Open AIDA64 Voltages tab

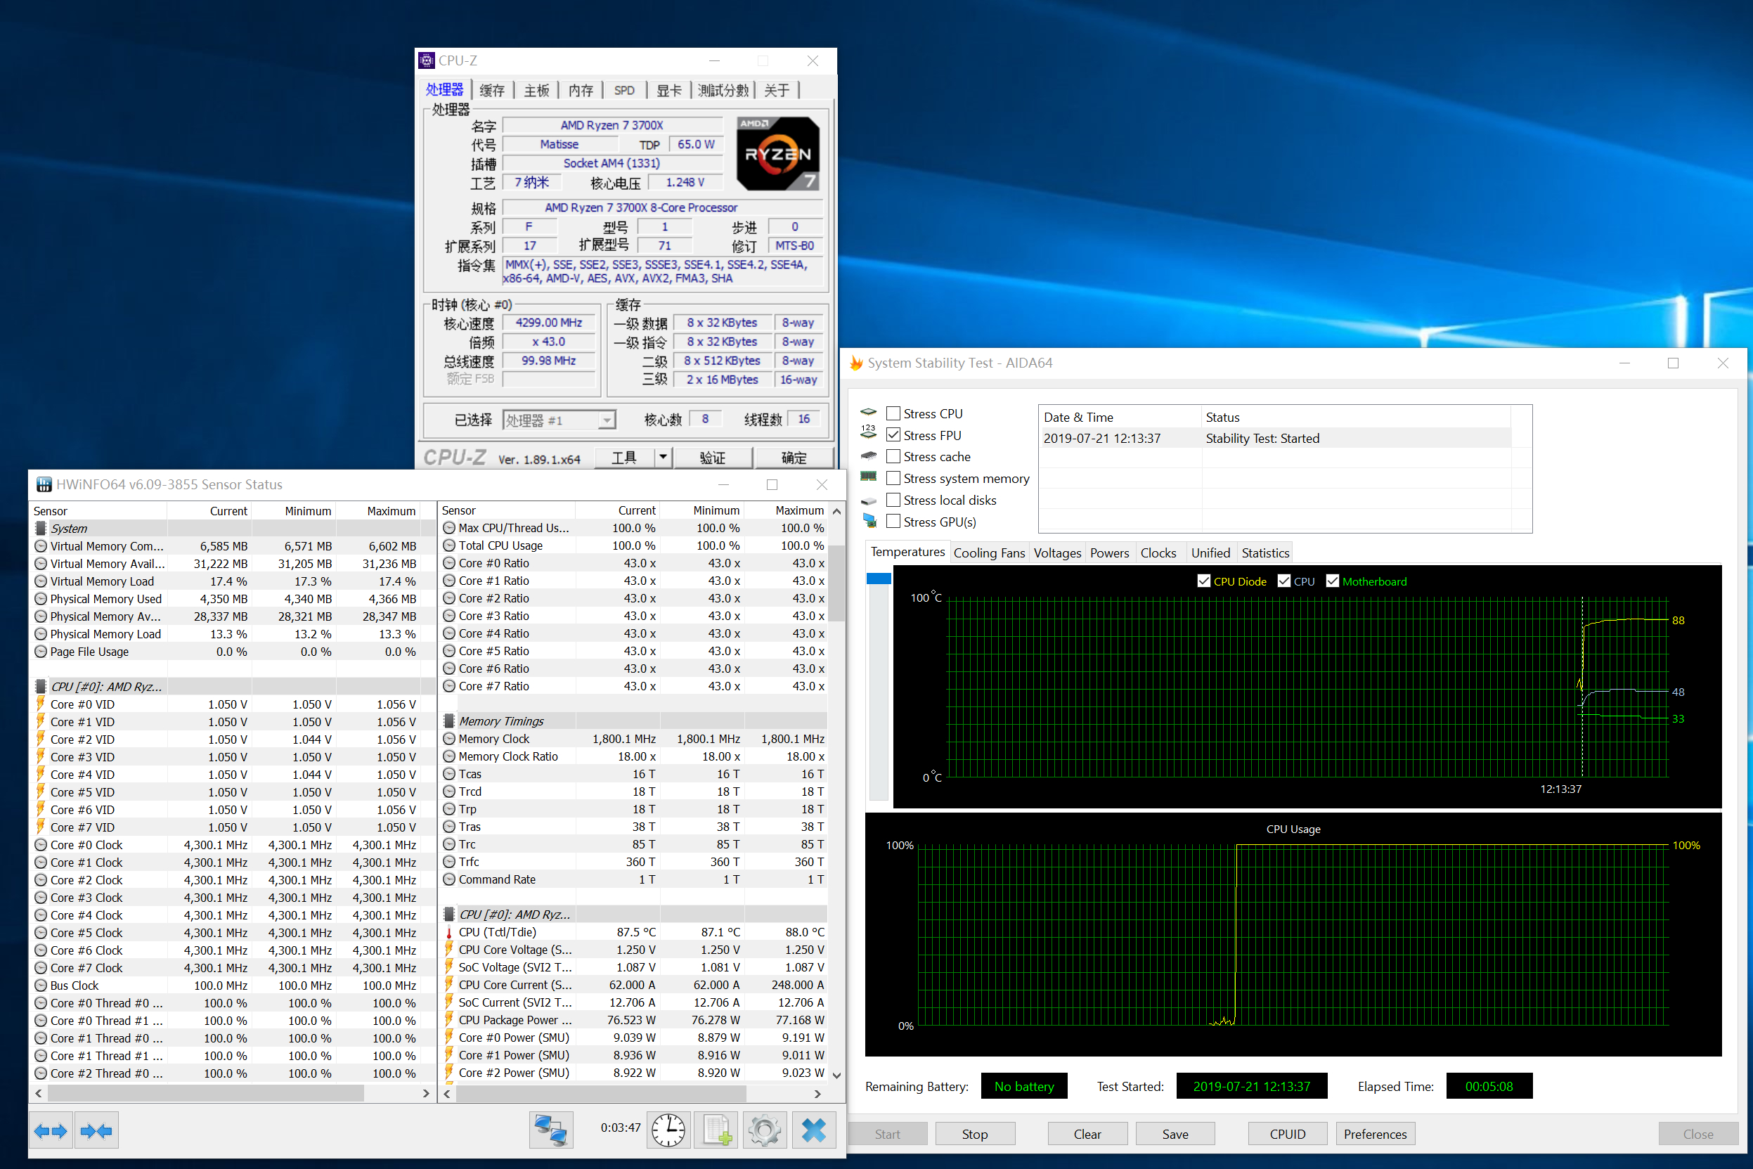point(1057,553)
